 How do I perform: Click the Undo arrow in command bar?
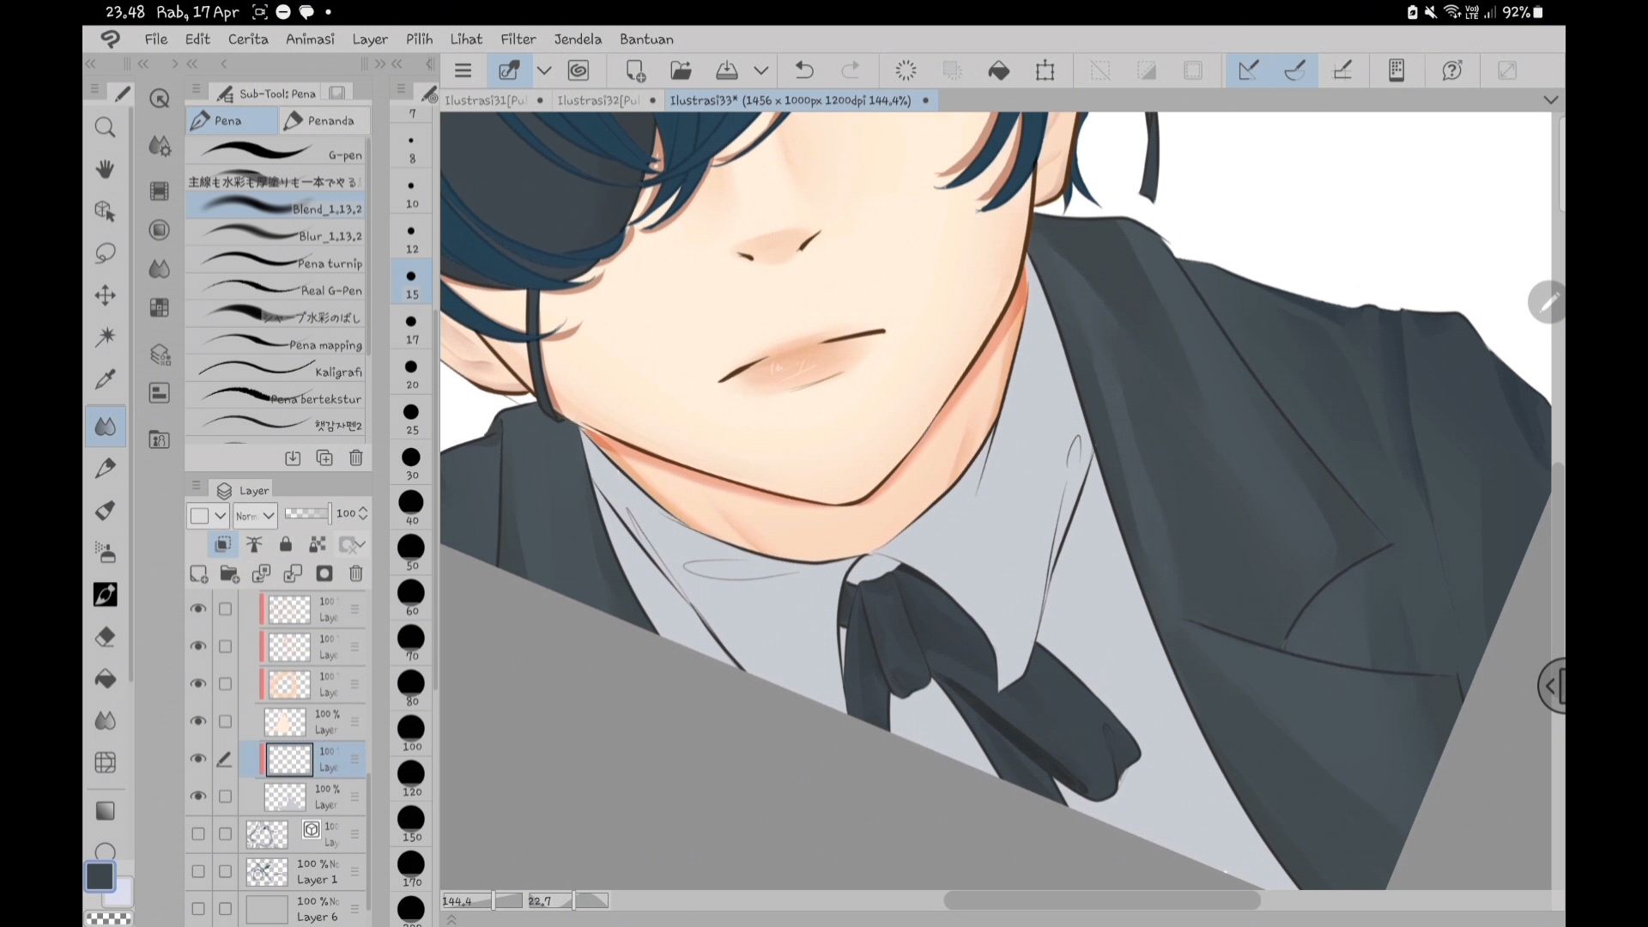(804, 70)
